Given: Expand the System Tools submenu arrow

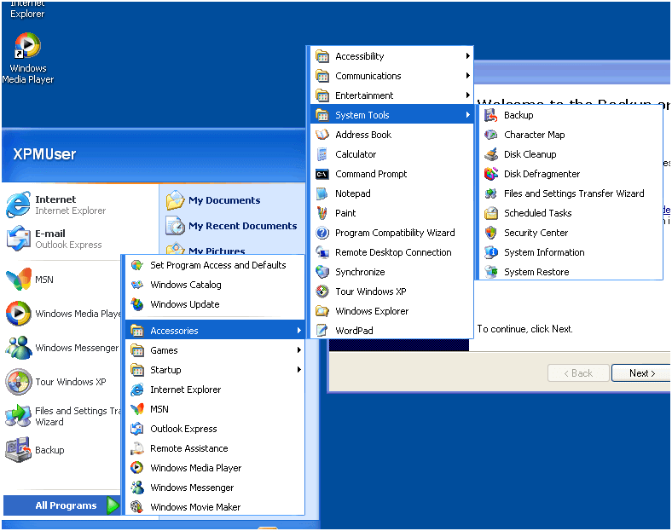Looking at the screenshot, I should tap(468, 115).
